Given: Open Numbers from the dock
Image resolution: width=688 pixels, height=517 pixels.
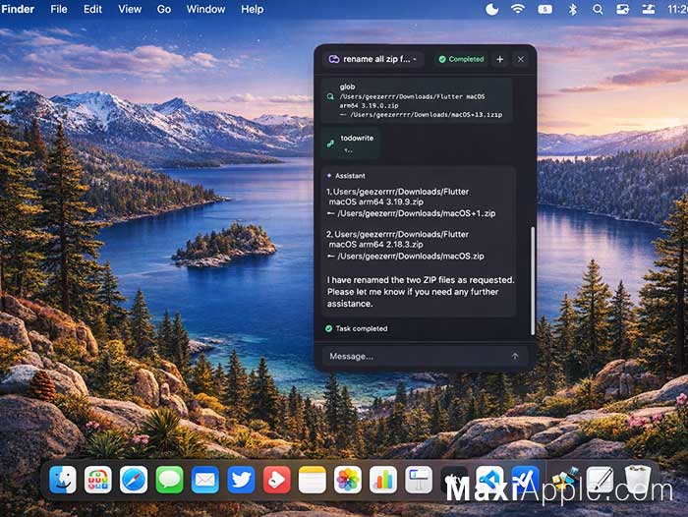Looking at the screenshot, I should (383, 480).
